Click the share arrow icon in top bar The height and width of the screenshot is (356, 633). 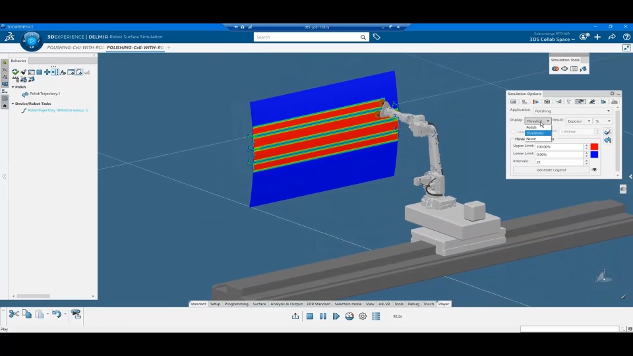612,37
